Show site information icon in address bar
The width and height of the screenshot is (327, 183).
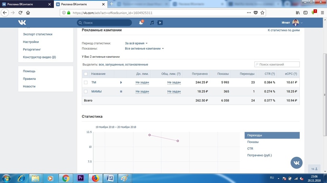64,12
